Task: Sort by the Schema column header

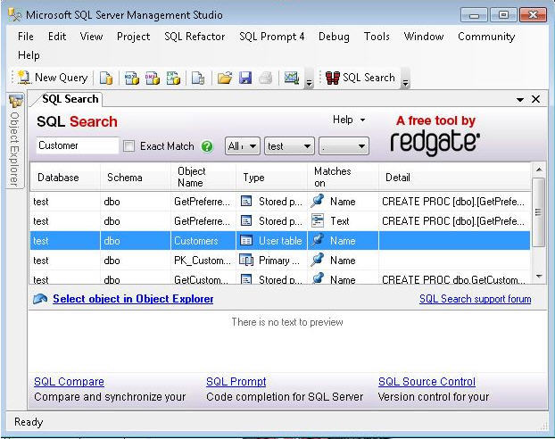Action: point(136,177)
